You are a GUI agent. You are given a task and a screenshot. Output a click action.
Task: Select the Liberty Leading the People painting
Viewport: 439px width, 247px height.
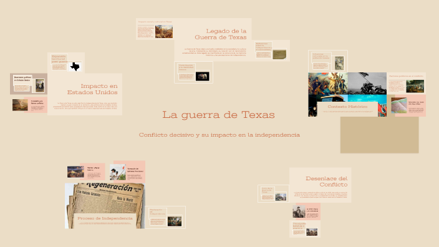[x=328, y=84]
